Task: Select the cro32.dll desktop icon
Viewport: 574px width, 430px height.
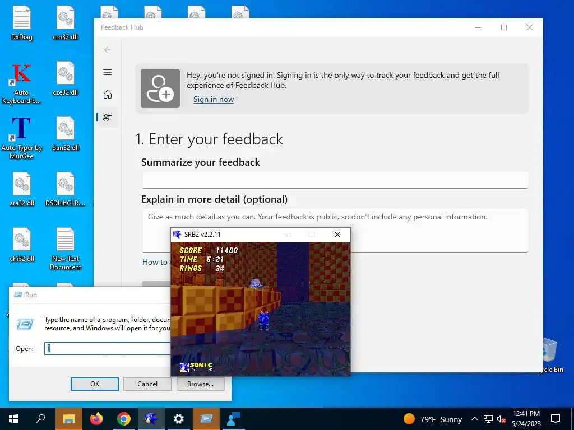Action: 66,22
